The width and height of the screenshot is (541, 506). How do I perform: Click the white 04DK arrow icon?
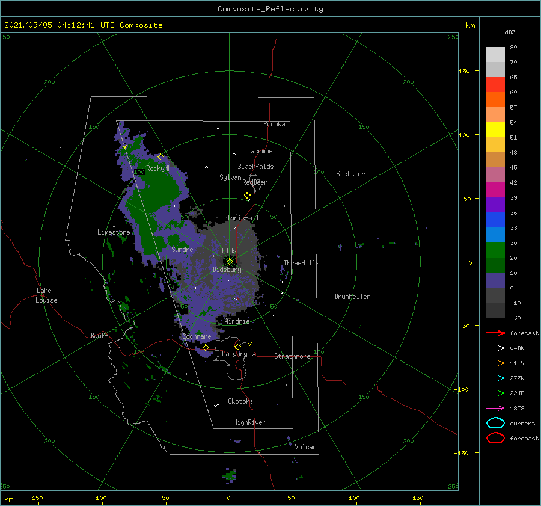pos(495,348)
